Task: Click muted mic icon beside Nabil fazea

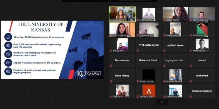Action: click(x=191, y=35)
